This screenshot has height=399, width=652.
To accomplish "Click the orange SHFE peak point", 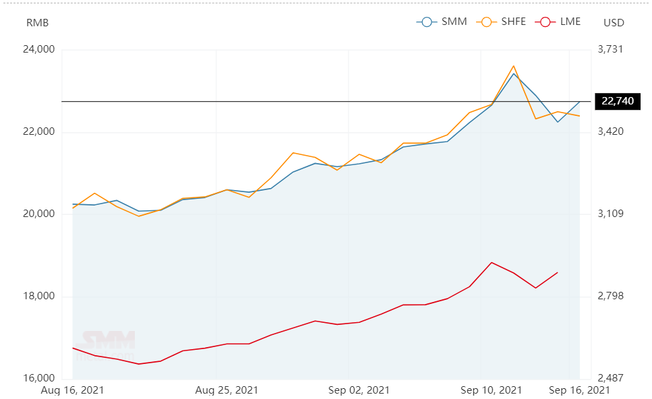I will coord(514,66).
